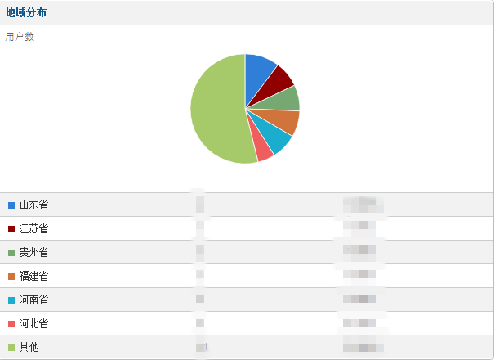Click the 地域分布 panel title
This screenshot has width=495, height=360.
point(25,11)
